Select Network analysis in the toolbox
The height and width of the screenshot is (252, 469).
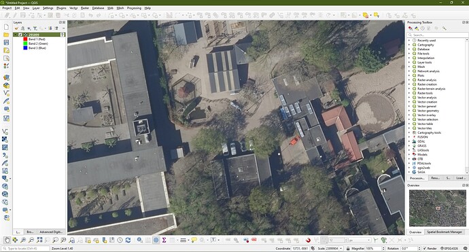(x=428, y=71)
